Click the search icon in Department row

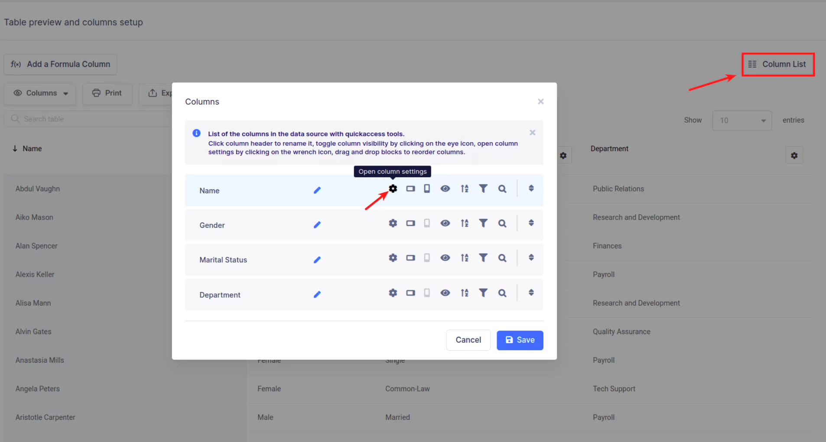(x=502, y=293)
